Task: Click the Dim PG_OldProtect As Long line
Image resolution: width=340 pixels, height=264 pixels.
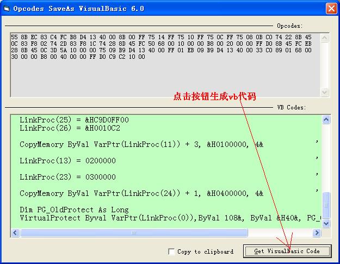Action: click(x=74, y=210)
